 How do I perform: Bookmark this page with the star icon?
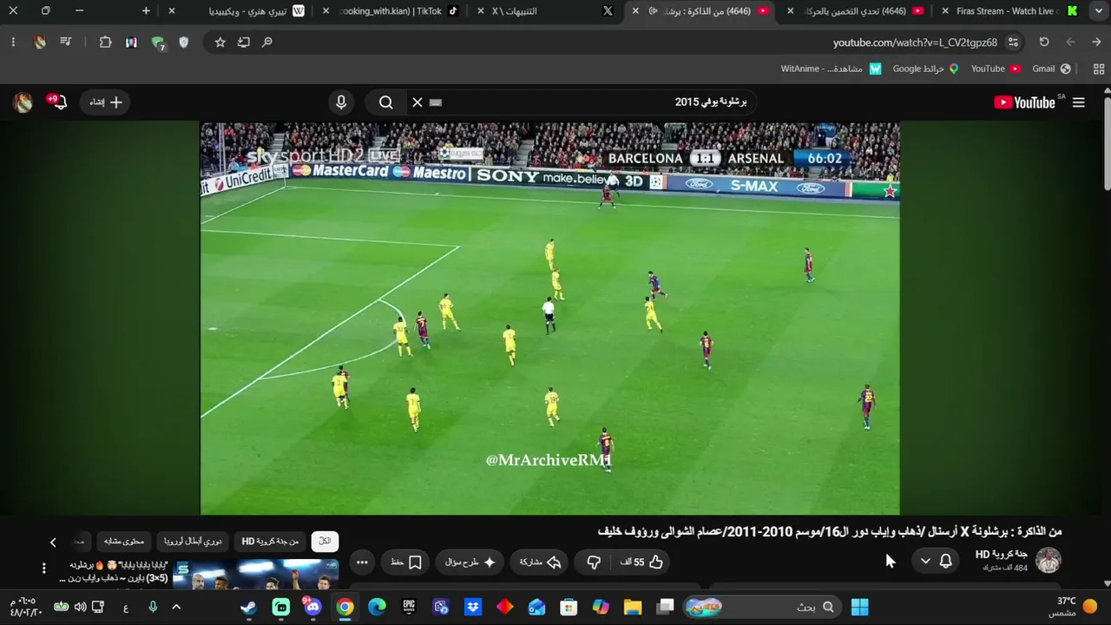(x=220, y=42)
